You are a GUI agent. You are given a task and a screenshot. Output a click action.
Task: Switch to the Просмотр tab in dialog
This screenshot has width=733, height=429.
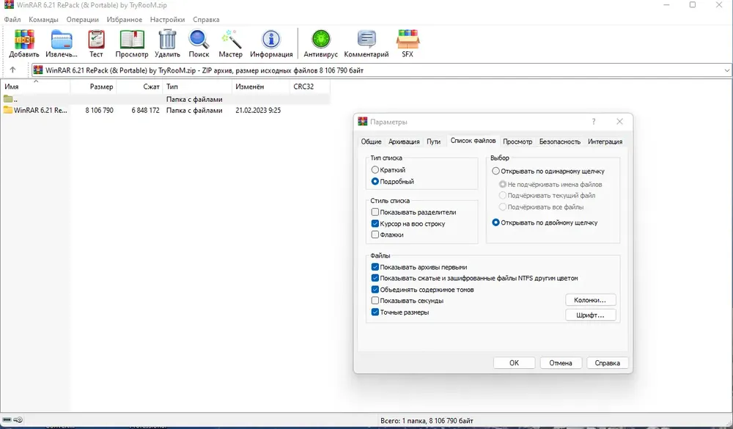coord(517,142)
